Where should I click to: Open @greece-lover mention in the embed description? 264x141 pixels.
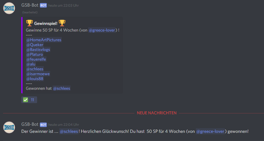tap(102, 30)
